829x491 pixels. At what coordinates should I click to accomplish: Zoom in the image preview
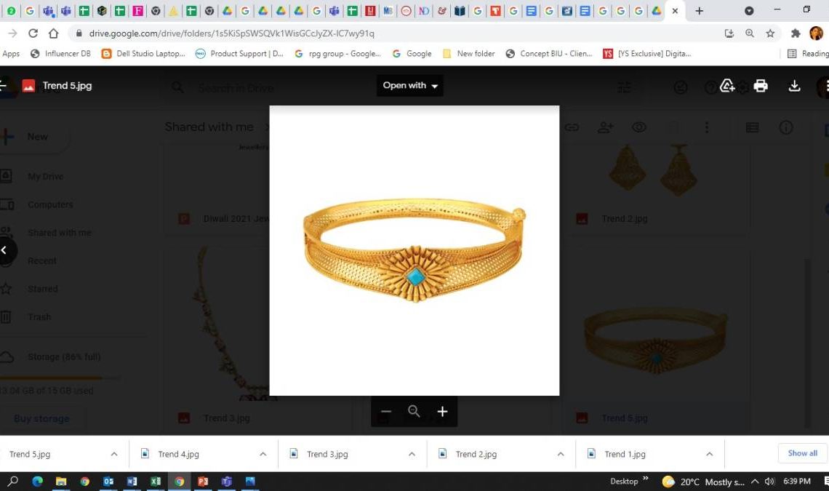pyautogui.click(x=443, y=411)
